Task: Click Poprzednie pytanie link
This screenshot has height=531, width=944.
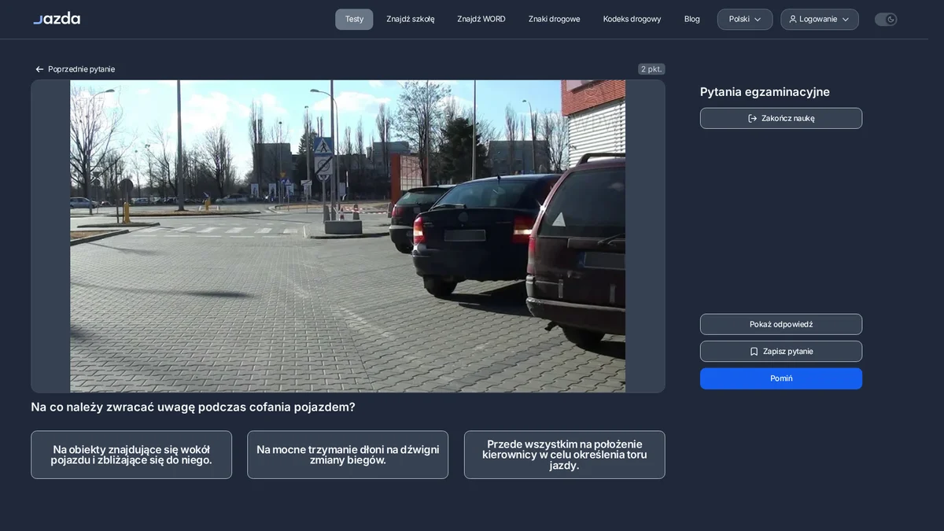Action: (75, 69)
